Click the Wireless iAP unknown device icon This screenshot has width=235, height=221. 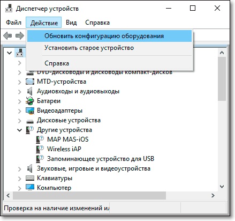click(40, 149)
